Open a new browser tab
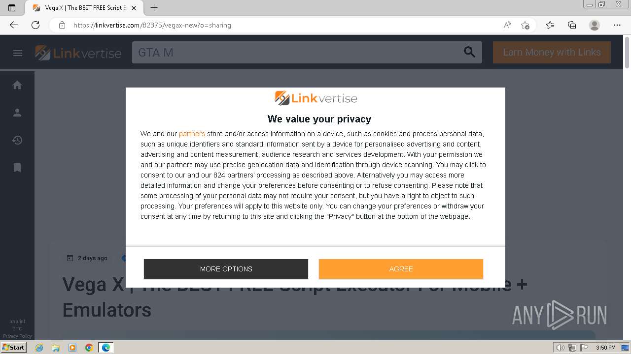The image size is (631, 354). 154,8
